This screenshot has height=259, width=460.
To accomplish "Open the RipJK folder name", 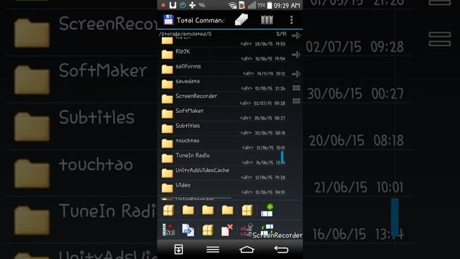I will (183, 51).
